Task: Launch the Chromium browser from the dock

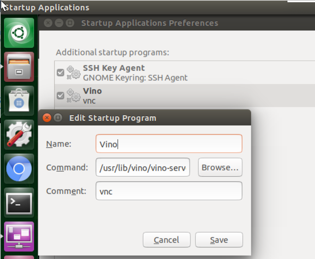Action: [19, 169]
